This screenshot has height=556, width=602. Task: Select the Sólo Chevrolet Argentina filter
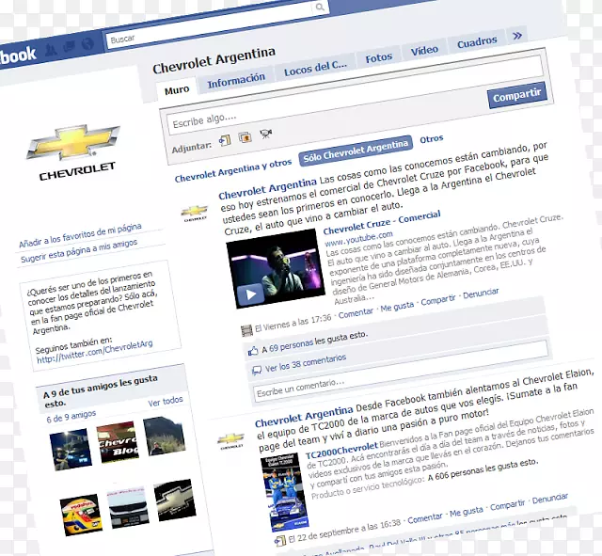point(356,151)
